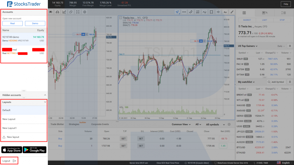The image size is (294, 165).
Task: Change language from English
Action: coord(284,163)
